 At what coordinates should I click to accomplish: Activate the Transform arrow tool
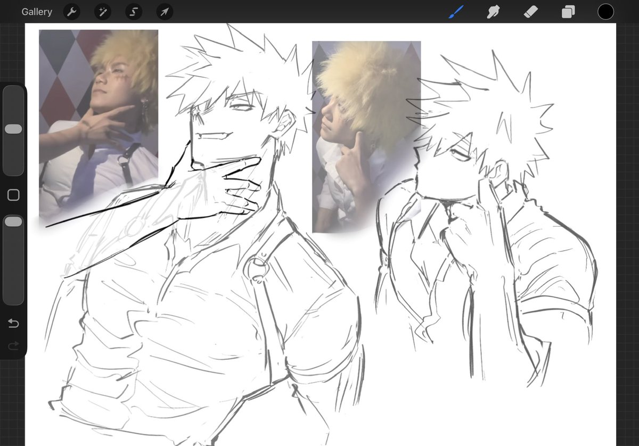(x=165, y=12)
